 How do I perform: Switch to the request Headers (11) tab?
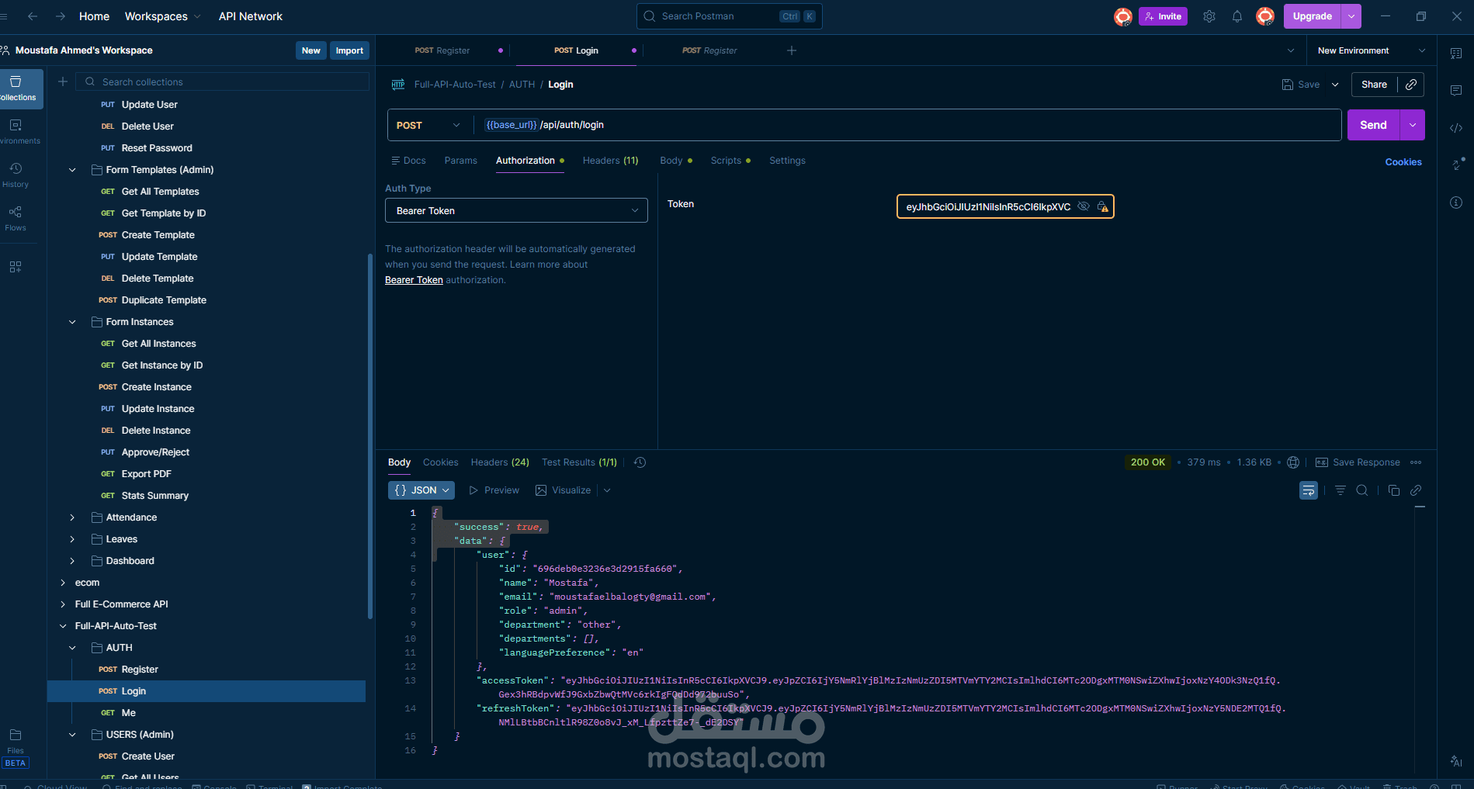coord(611,161)
